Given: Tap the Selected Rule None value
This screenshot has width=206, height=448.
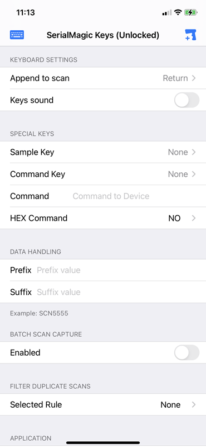Looking at the screenshot, I should pyautogui.click(x=170, y=405).
